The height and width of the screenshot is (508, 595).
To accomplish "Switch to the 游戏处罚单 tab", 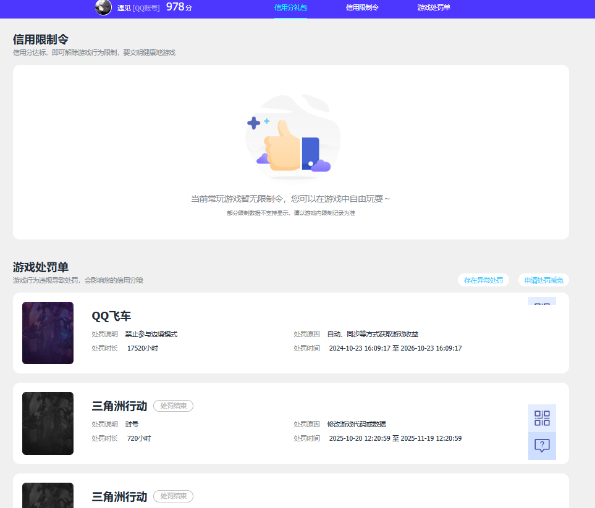I will tap(434, 7).
